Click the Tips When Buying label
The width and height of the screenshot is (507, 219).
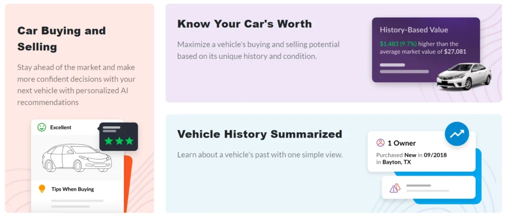(x=72, y=189)
